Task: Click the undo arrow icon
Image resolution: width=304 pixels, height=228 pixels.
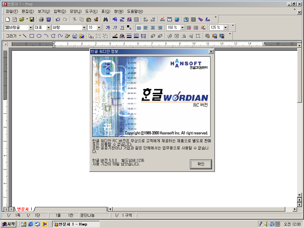Action: (x=58, y=19)
